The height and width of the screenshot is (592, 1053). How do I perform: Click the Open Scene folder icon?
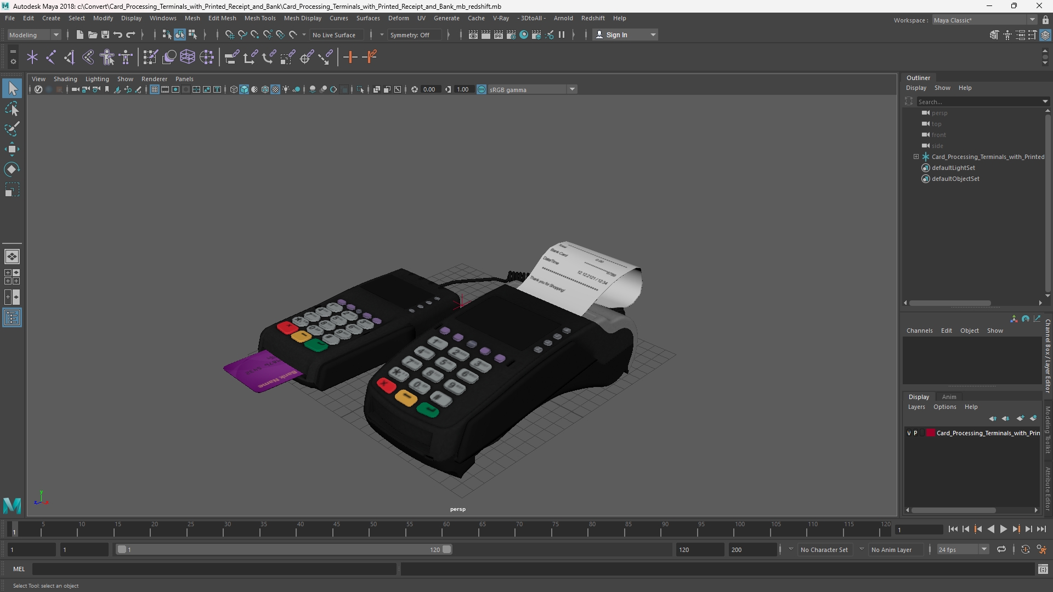coord(92,35)
